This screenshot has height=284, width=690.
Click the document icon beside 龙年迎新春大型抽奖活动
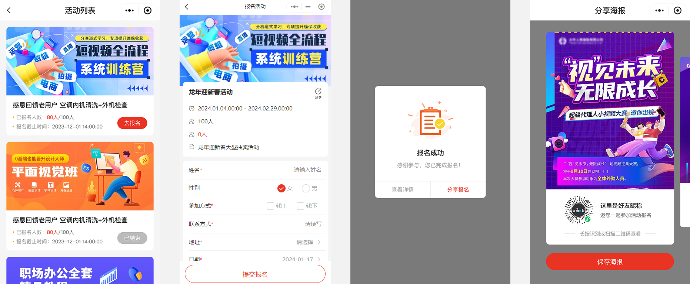(191, 147)
